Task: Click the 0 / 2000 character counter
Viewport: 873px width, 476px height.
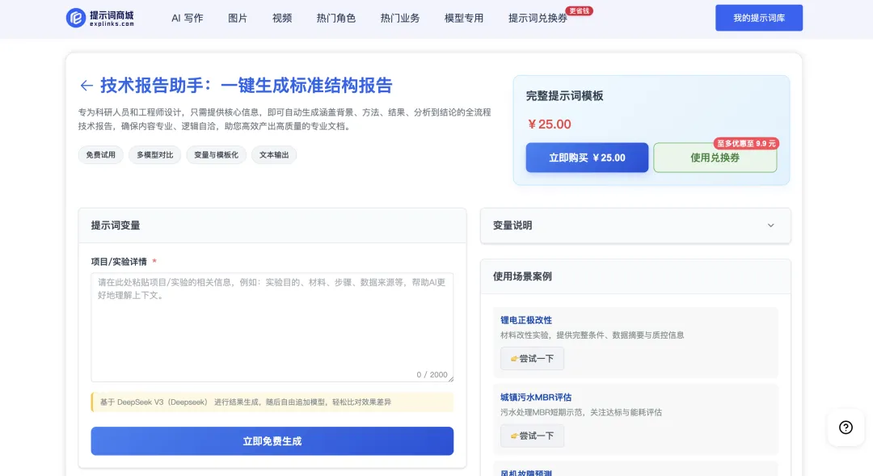Action: (x=432, y=375)
